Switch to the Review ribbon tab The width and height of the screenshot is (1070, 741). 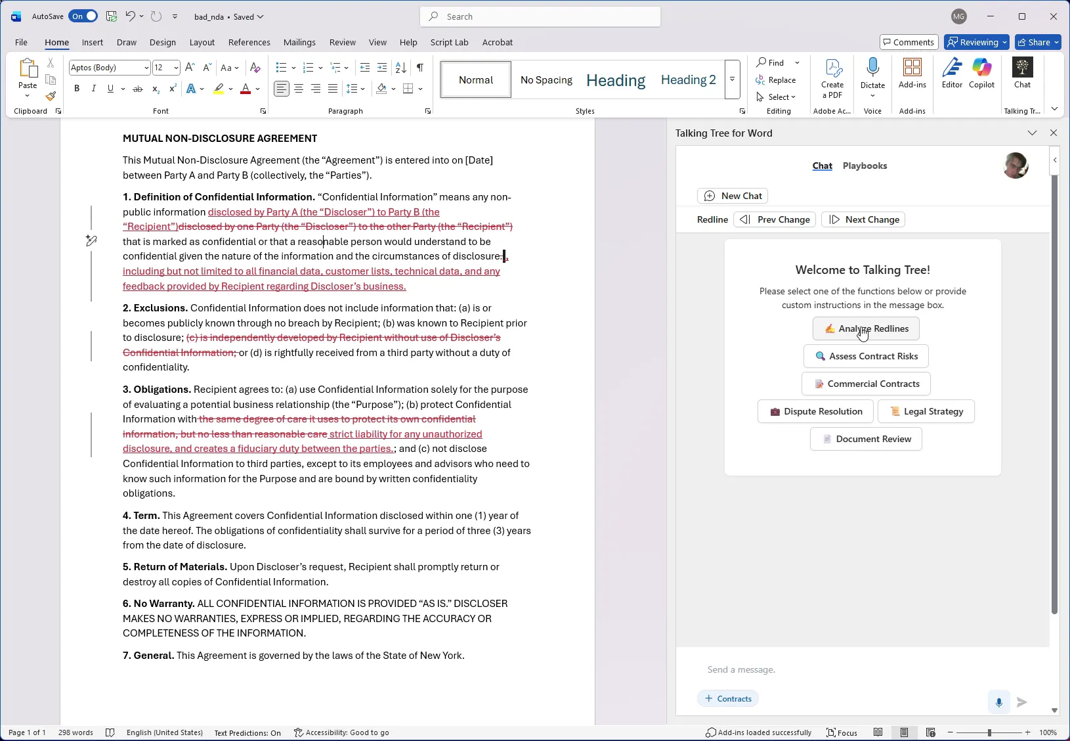point(342,42)
